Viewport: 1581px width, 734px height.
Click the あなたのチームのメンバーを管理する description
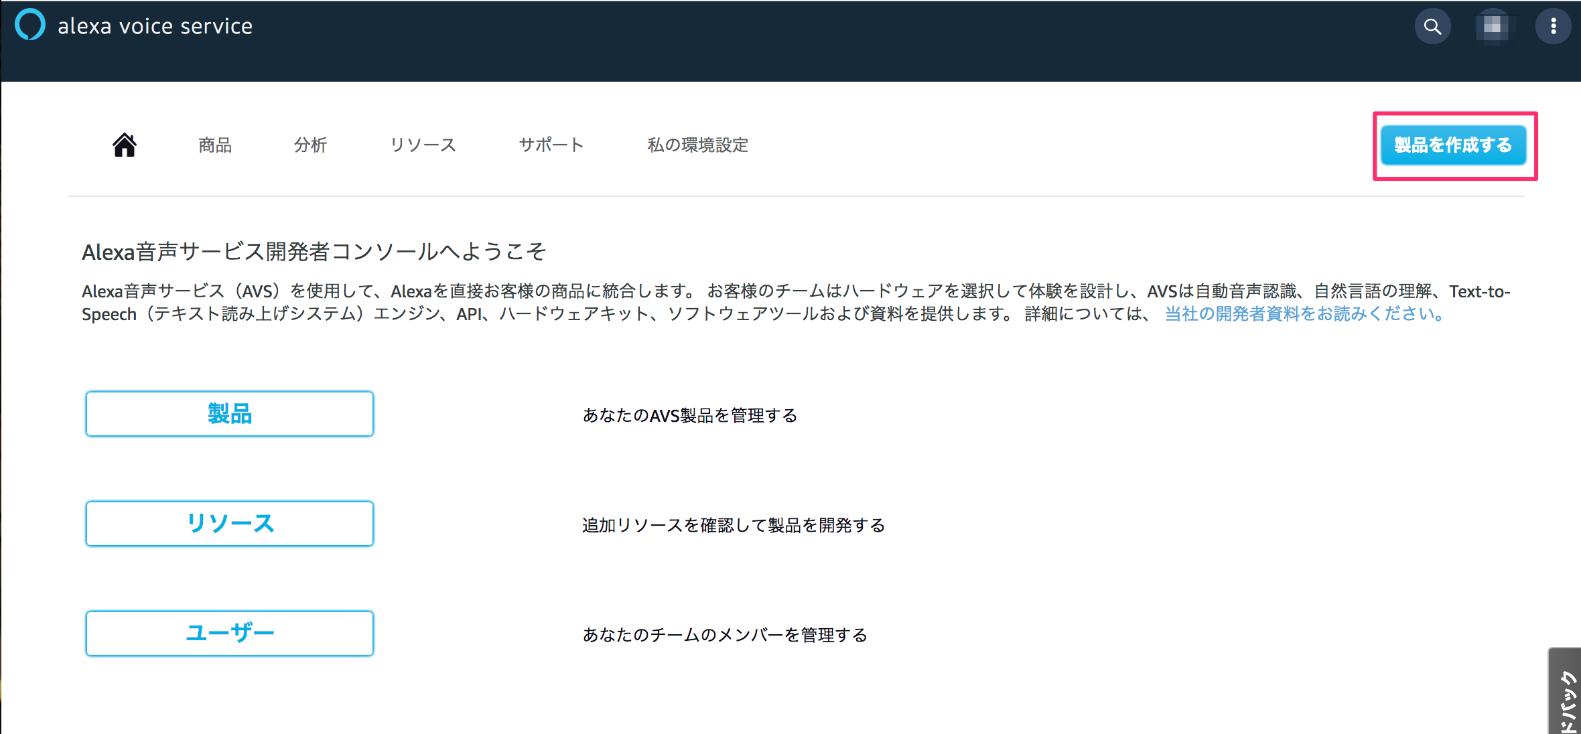pyautogui.click(x=725, y=635)
